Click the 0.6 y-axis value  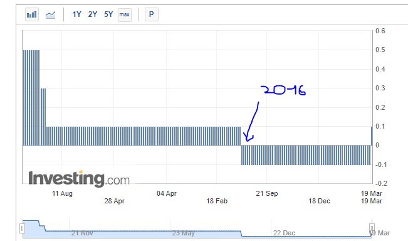pyautogui.click(x=380, y=31)
